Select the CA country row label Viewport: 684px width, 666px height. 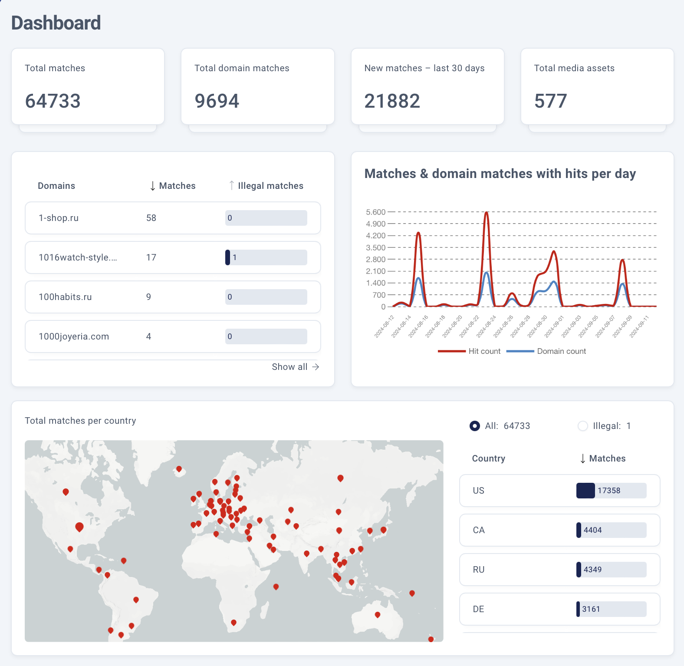pyautogui.click(x=479, y=530)
